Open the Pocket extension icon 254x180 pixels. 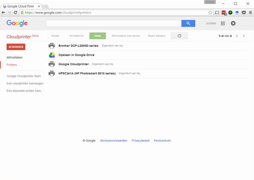point(243,12)
